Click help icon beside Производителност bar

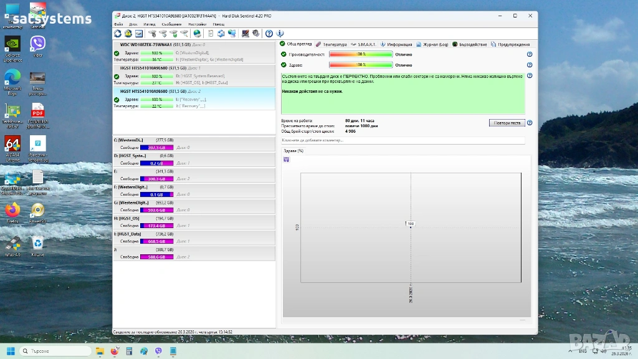tap(530, 54)
